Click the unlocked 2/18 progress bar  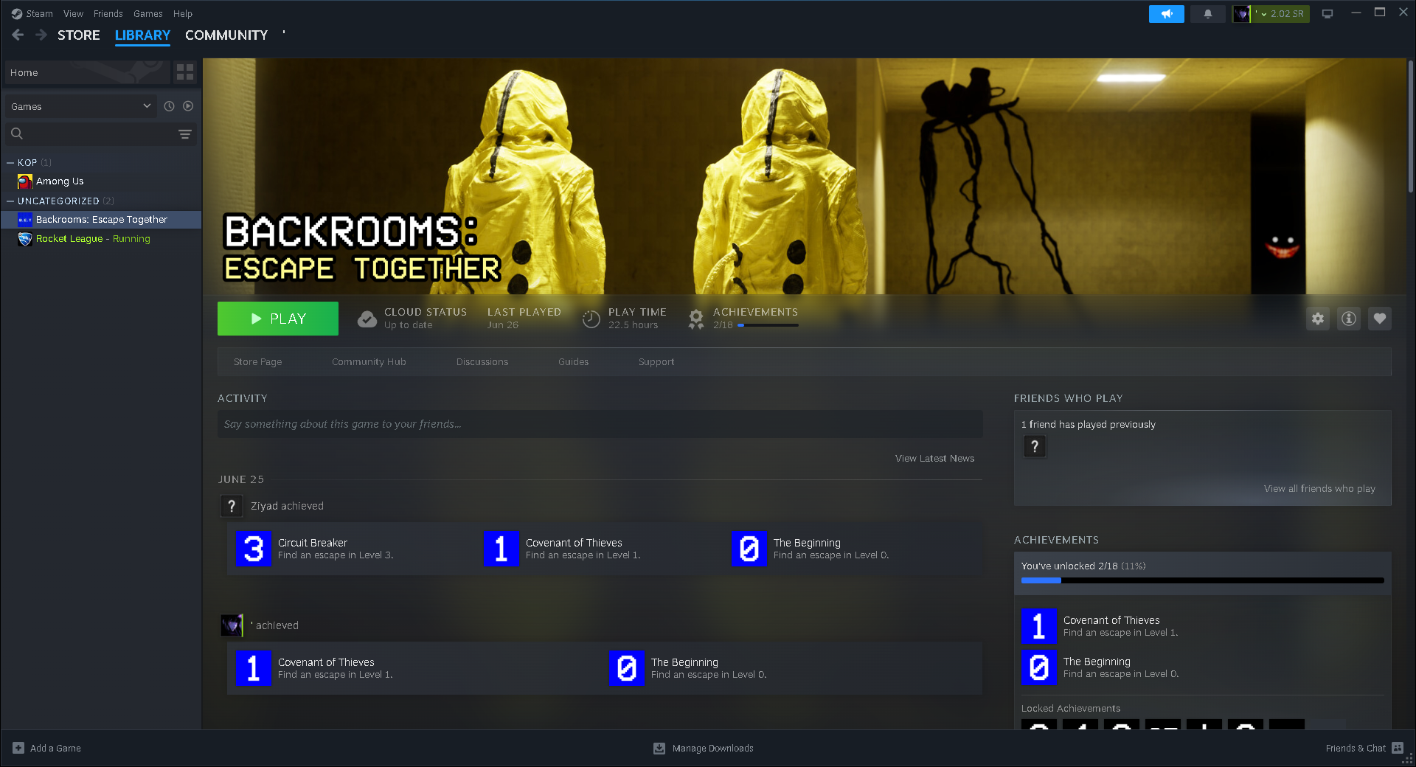coord(1202,580)
